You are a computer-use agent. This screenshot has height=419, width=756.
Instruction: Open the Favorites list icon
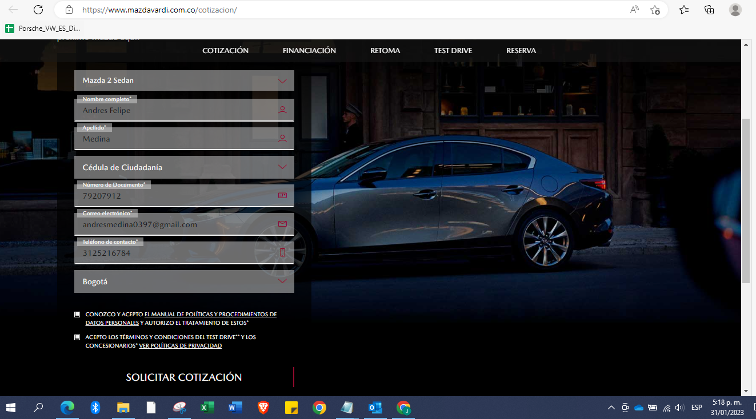pyautogui.click(x=684, y=10)
